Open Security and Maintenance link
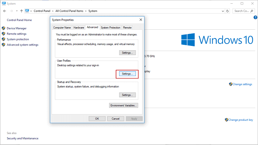Image resolution: width=258 pixels, height=145 pixels. [22, 138]
